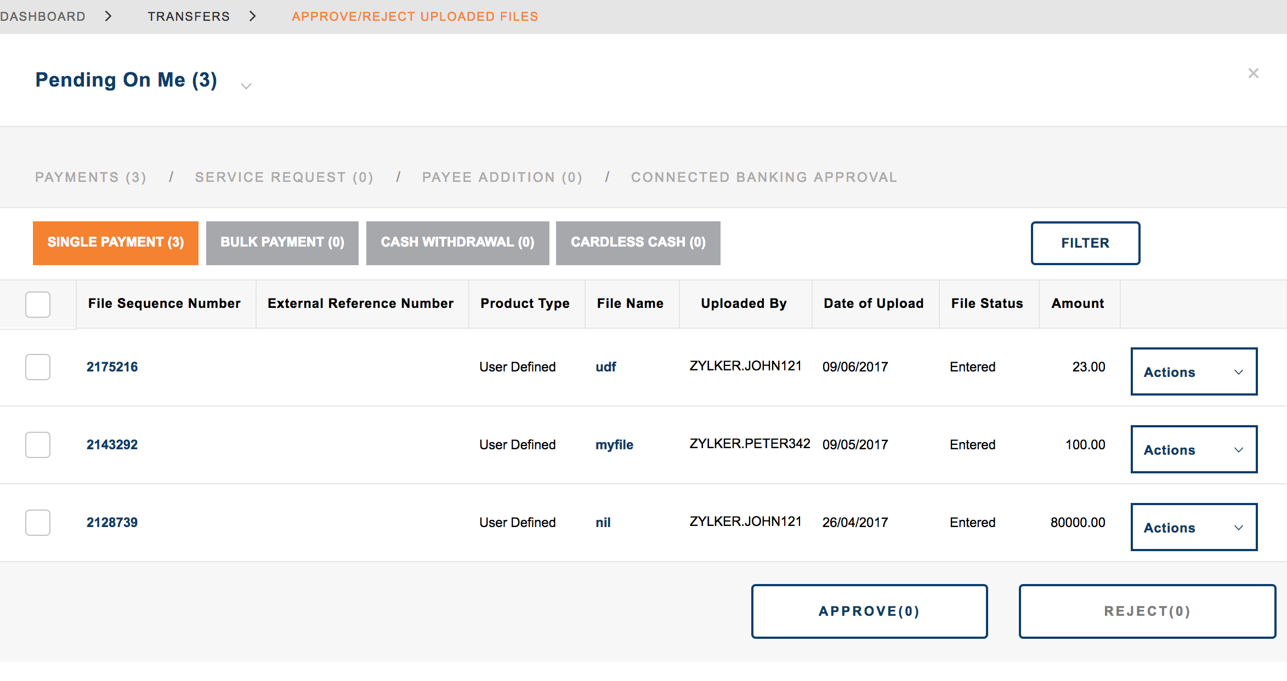
Task: Switch to the Payee Addition tab
Action: [502, 176]
